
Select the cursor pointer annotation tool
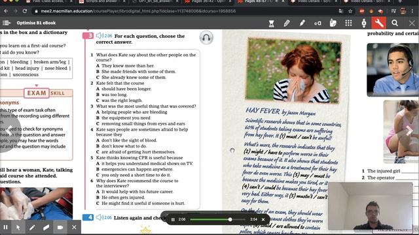click(18, 227)
